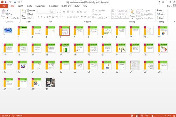Click the Convert to SmartArt button
The width and height of the screenshot is (176, 117).
(x=100, y=18)
